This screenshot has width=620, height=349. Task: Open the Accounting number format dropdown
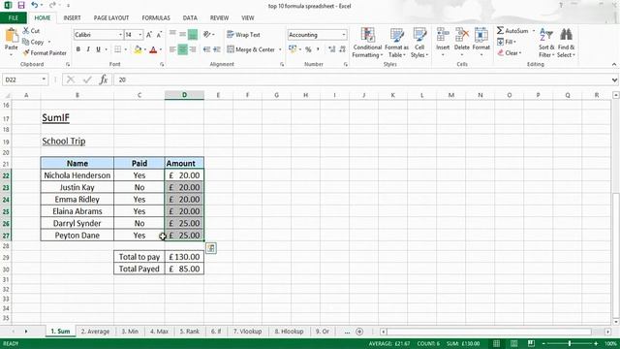tap(344, 35)
